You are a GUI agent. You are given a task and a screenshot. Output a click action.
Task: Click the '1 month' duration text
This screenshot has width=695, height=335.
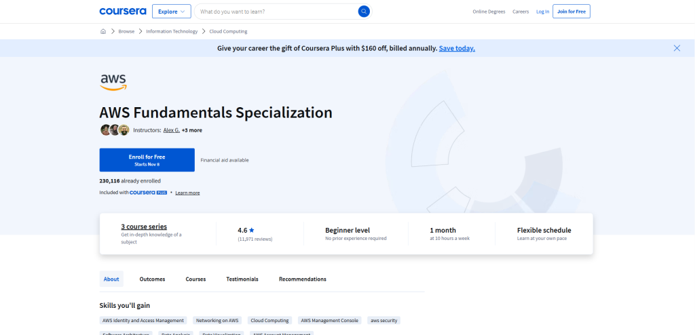(x=443, y=231)
